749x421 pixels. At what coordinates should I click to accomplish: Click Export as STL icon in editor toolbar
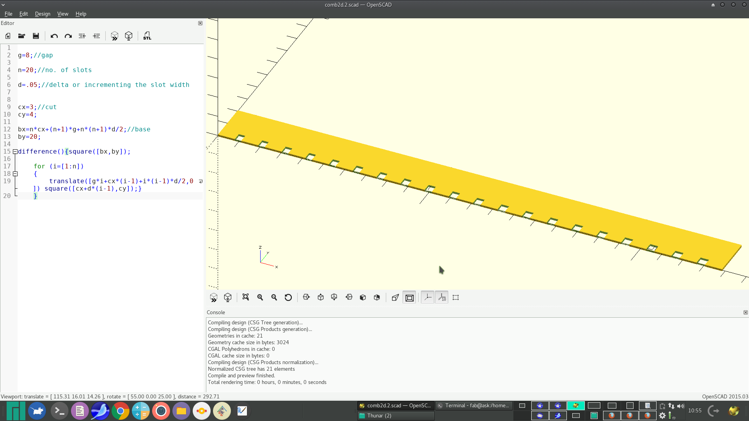click(147, 36)
